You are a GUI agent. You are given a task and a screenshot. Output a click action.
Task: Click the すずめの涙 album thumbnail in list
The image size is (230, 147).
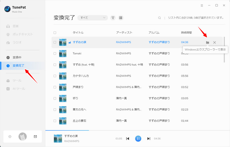click(x=63, y=42)
